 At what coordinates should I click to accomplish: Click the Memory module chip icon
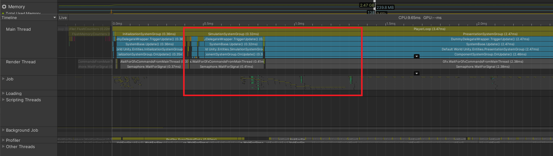point(4,7)
